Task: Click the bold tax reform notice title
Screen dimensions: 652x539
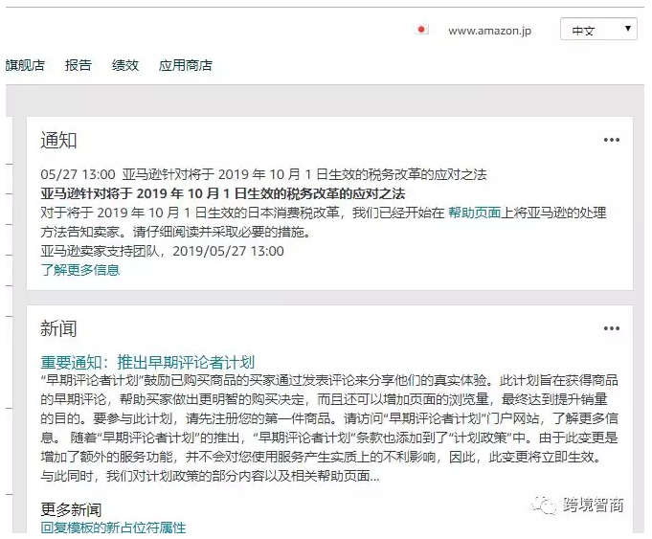Action: coord(223,193)
